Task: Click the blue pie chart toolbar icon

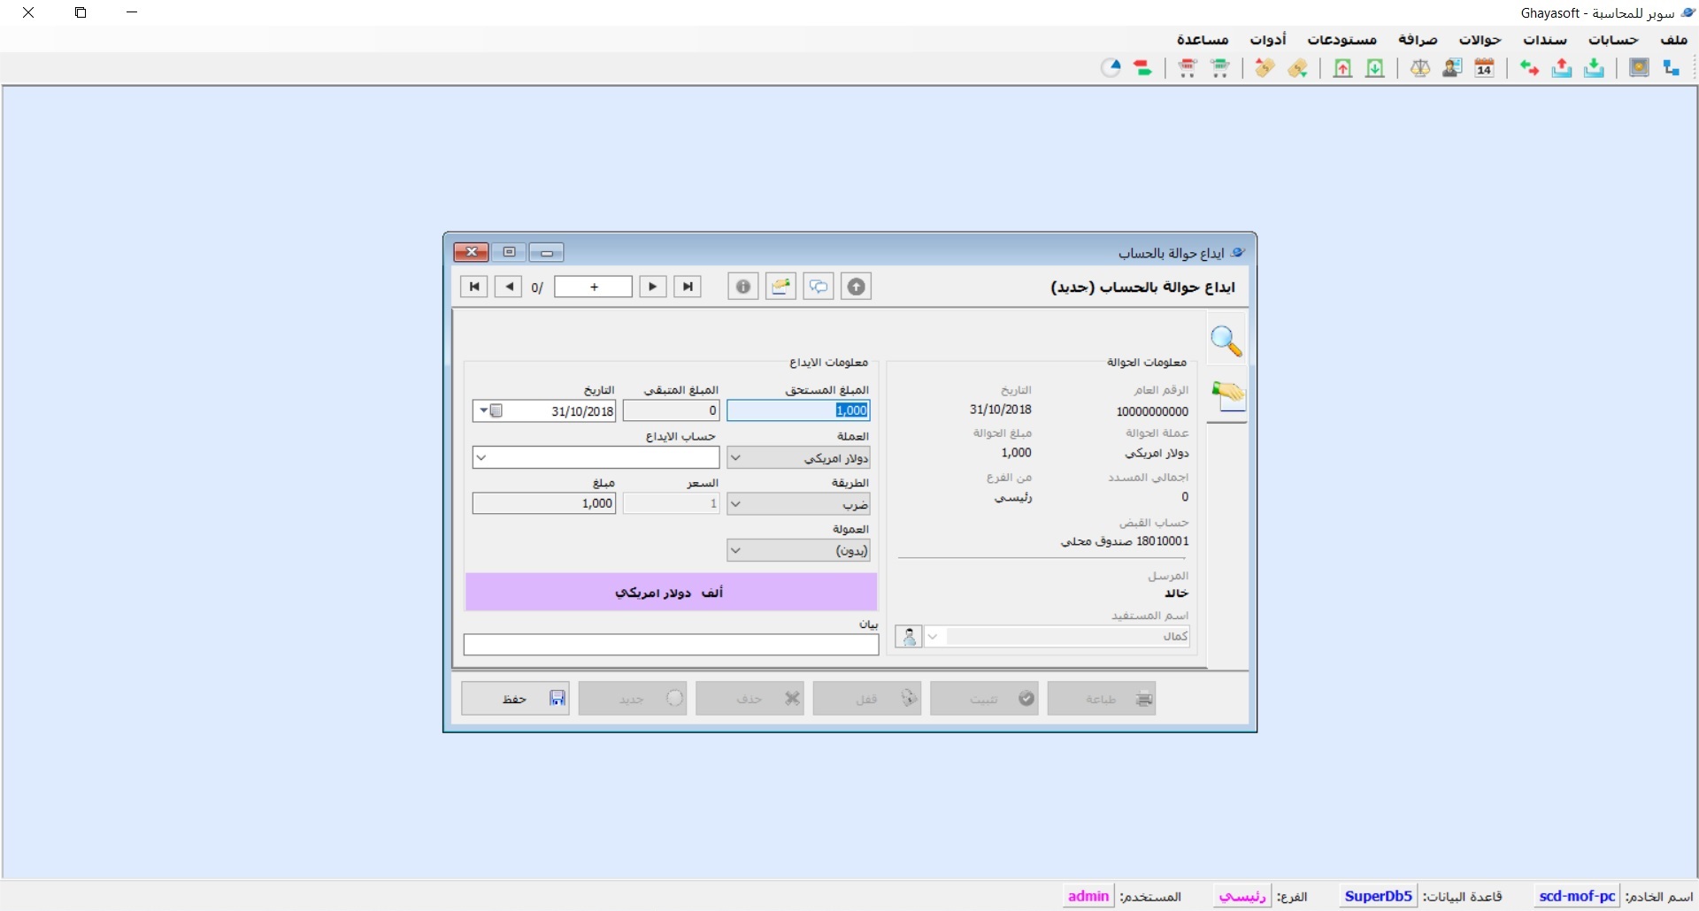Action: 1111,68
